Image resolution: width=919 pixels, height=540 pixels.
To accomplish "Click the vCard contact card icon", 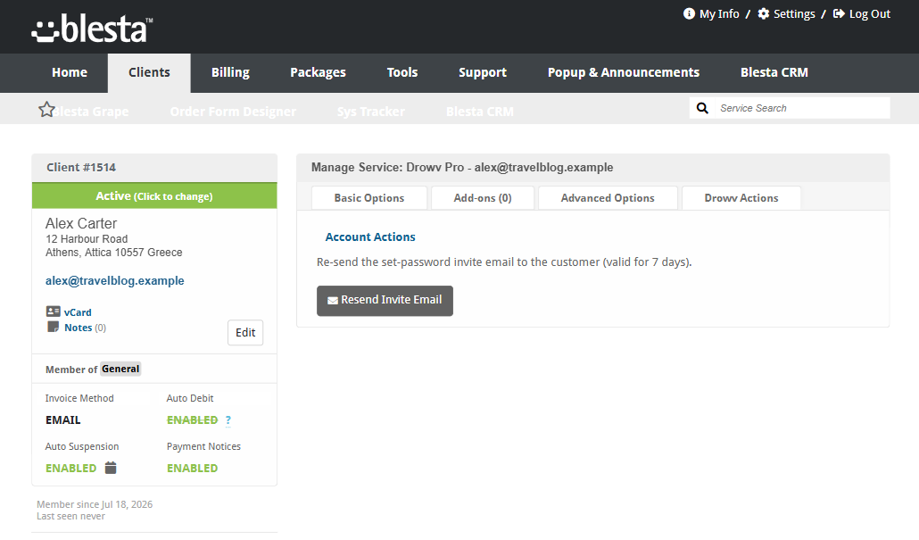I will click(54, 312).
